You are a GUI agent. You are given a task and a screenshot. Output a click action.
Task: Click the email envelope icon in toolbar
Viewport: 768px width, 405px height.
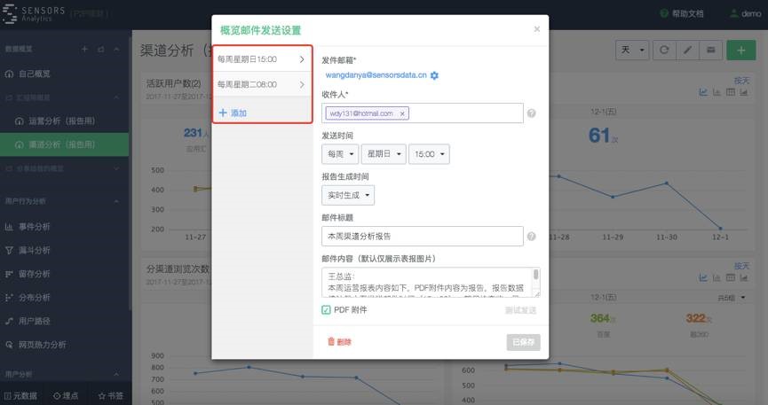(710, 51)
